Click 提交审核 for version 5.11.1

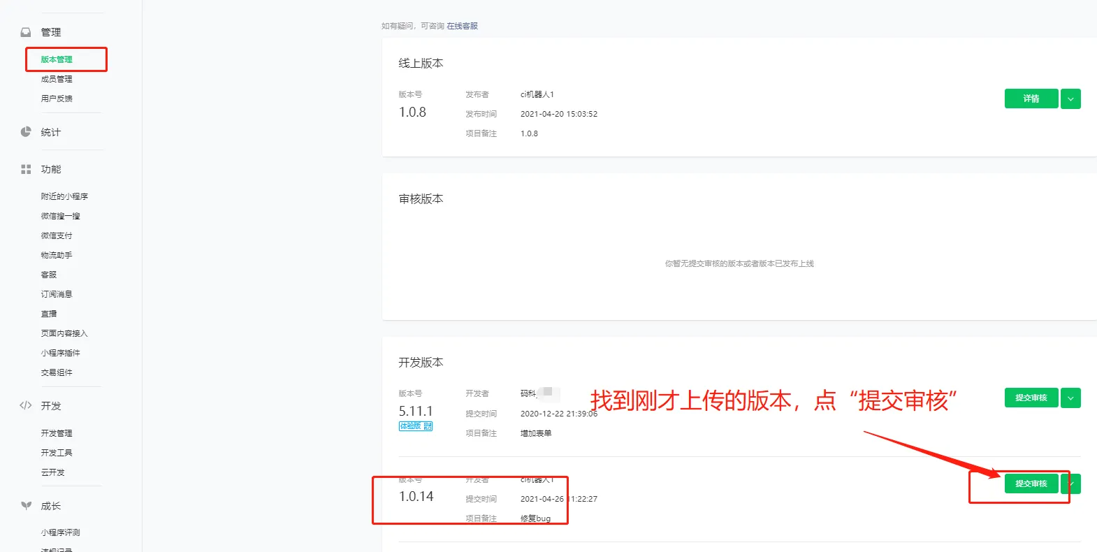click(1031, 398)
